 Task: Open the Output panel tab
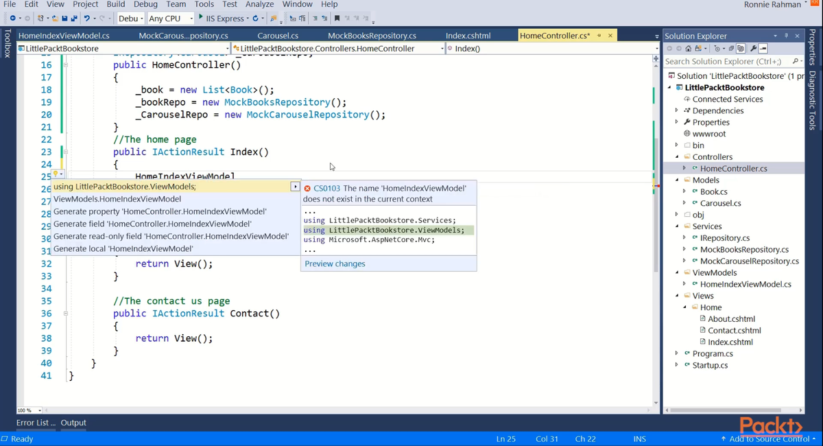(x=73, y=423)
